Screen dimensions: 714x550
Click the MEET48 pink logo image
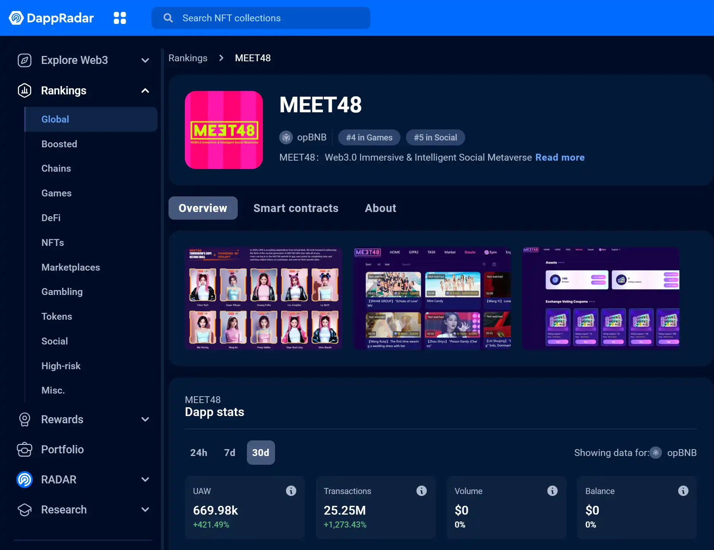point(224,130)
